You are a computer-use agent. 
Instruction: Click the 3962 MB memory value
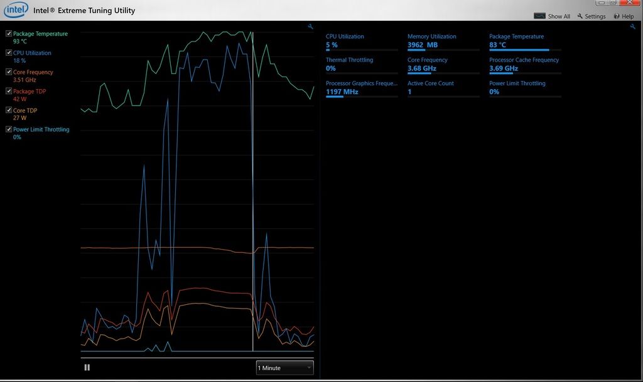(x=423, y=45)
